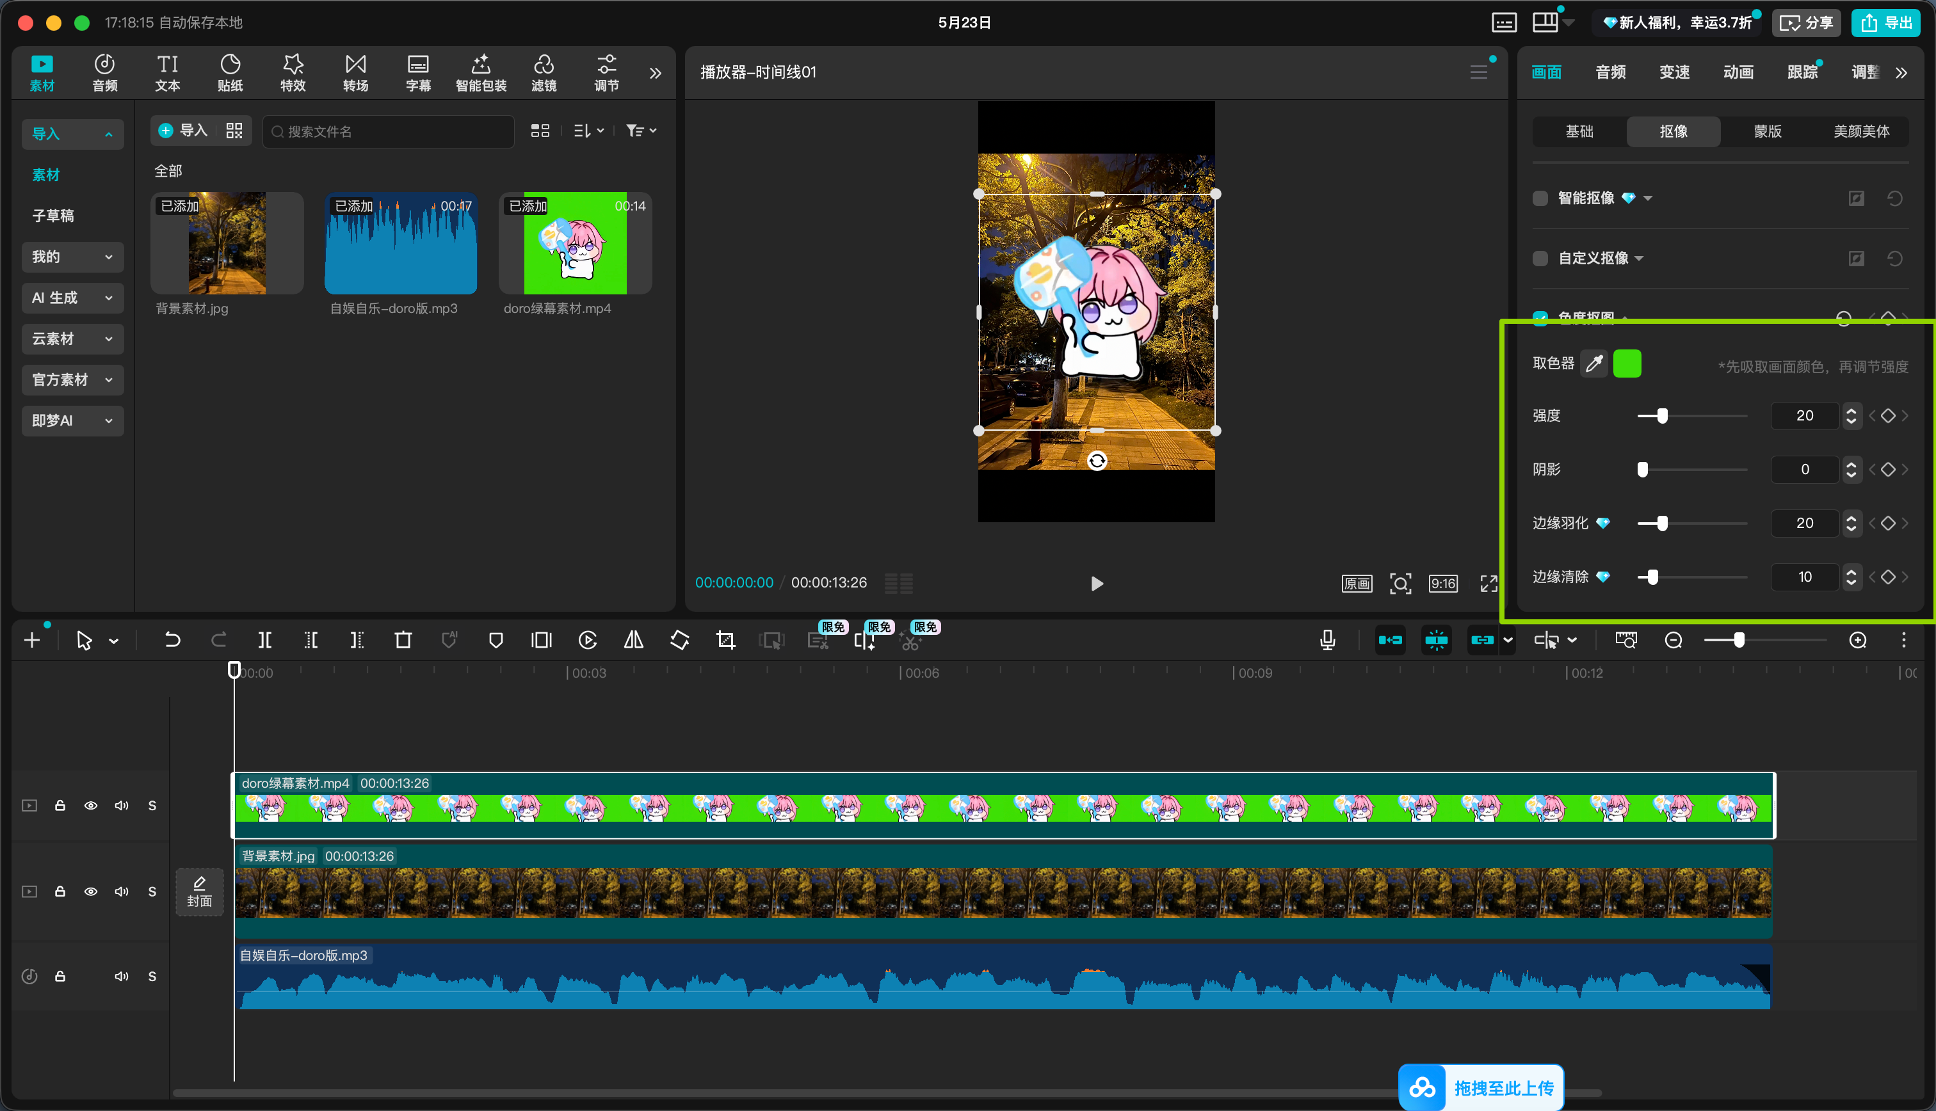Open the Captions (字幕) panel
Viewport: 1936px width, 1111px height.
click(418, 73)
